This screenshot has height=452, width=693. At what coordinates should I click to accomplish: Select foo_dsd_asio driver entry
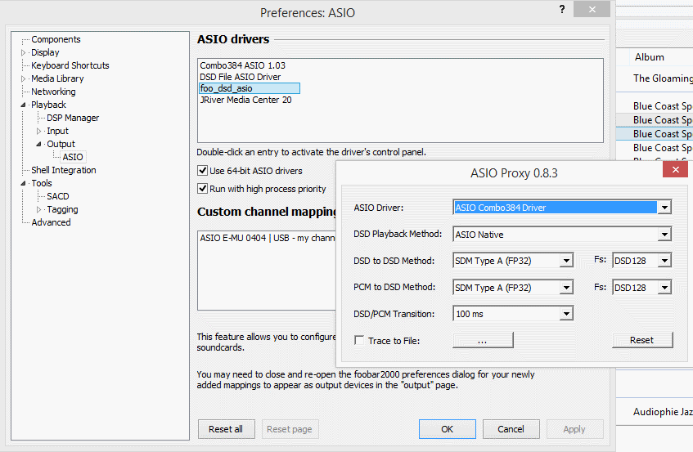(x=227, y=88)
